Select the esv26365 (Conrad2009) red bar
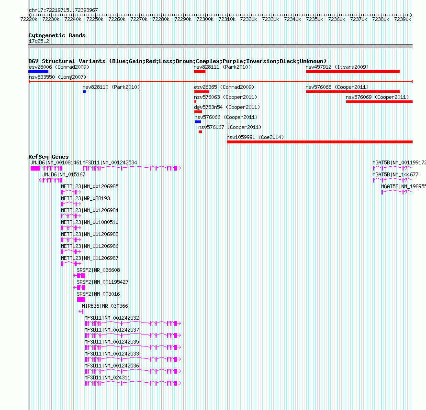 point(202,92)
